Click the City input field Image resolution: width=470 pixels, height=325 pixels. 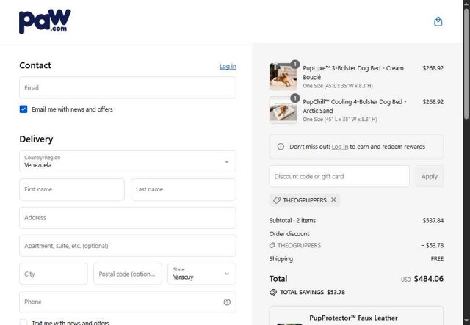click(54, 274)
